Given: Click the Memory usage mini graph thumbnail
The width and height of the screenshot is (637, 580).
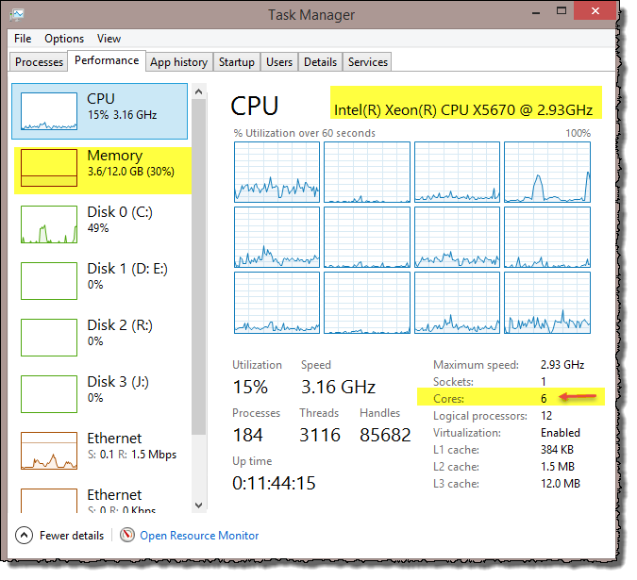Looking at the screenshot, I should 49,168.
